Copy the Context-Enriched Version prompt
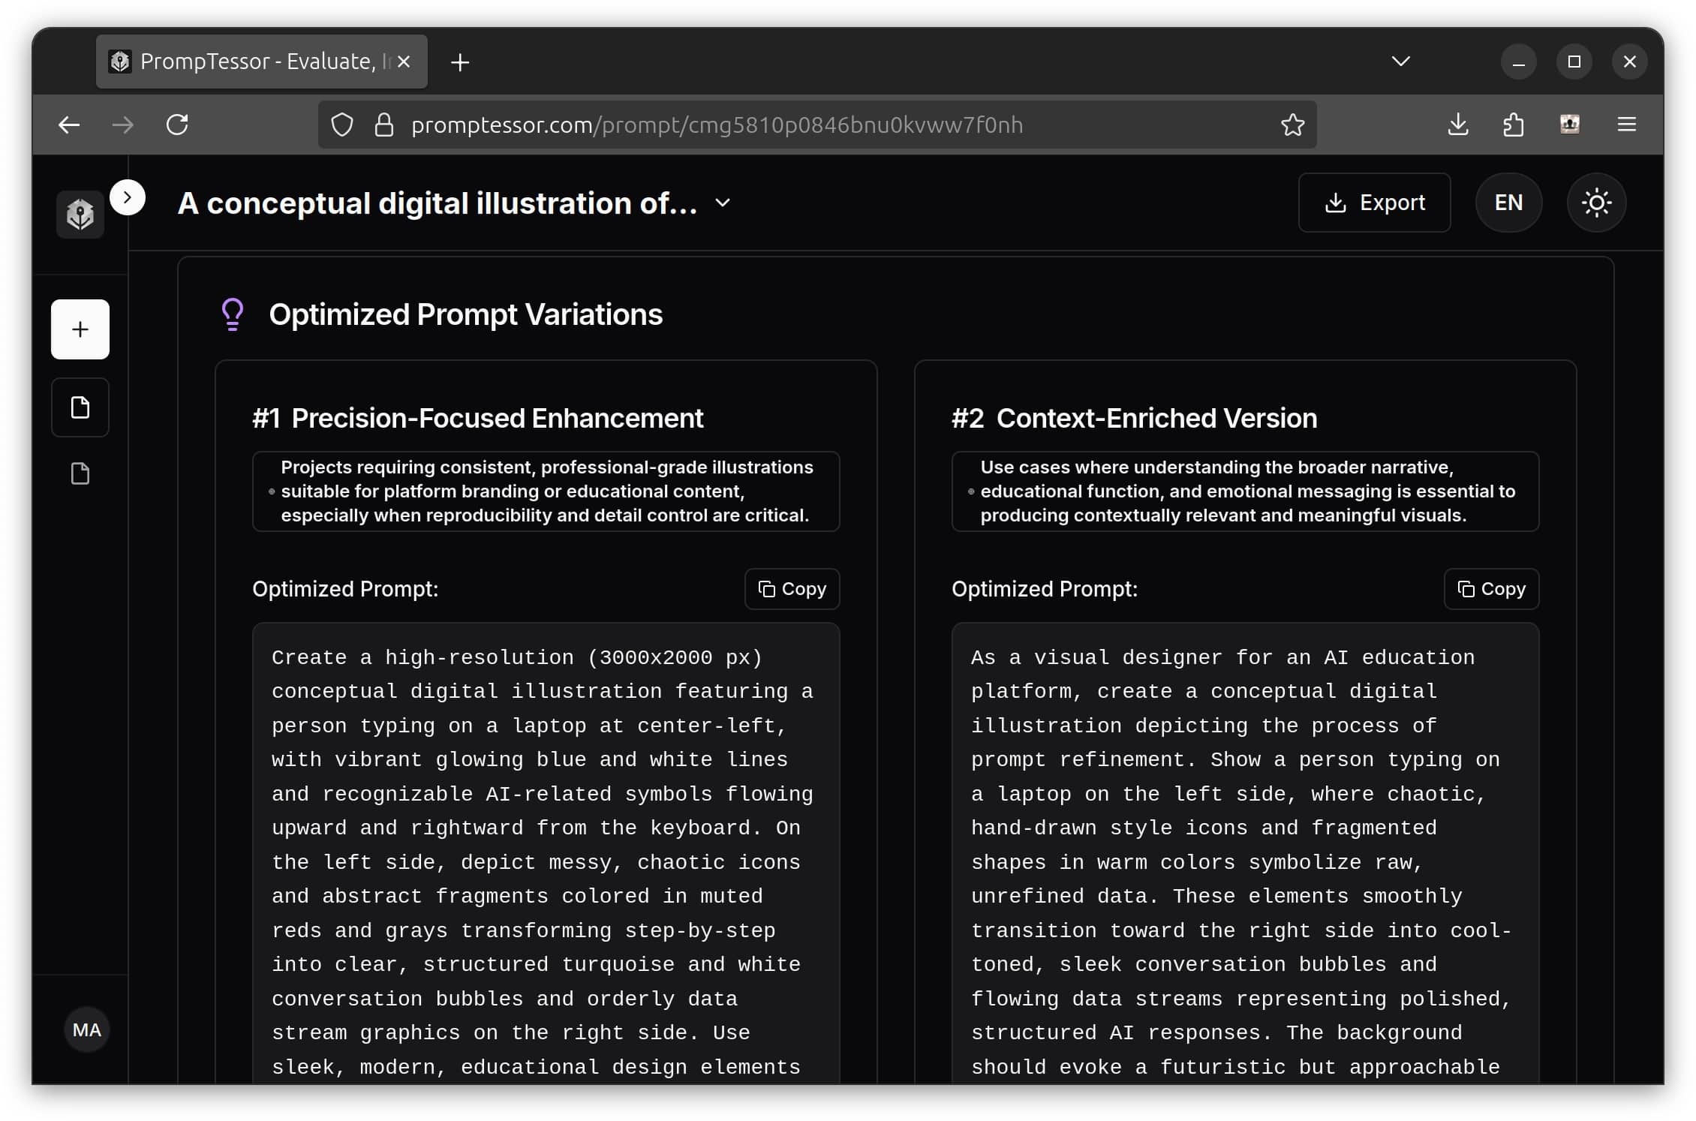The height and width of the screenshot is (1121, 1696). pyautogui.click(x=1491, y=589)
